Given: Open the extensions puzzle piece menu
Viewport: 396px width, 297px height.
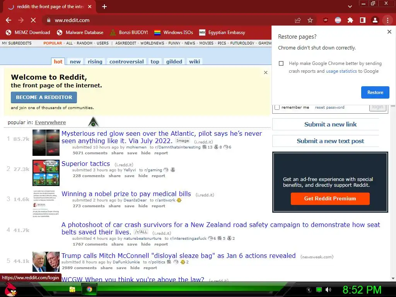Looking at the screenshot, I should 350,20.
